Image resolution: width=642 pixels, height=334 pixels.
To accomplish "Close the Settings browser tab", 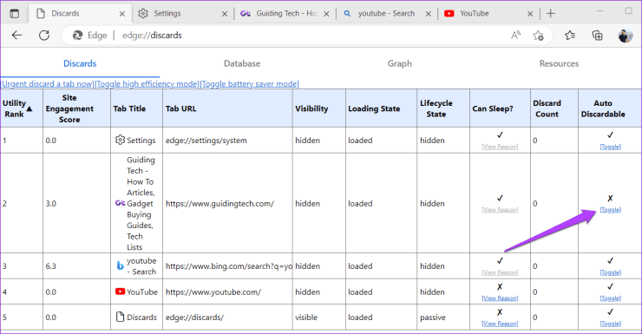I will point(225,14).
